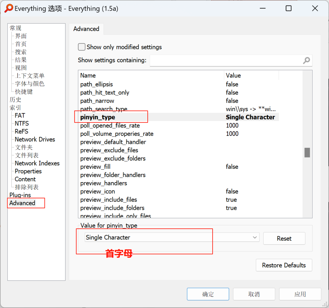This screenshot has height=308, width=329.
Task: Select 上下文菜单 in the options tree
Action: coord(30,76)
